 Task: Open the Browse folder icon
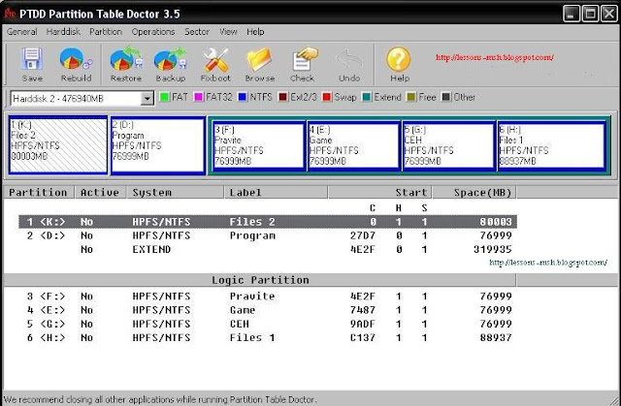click(259, 59)
